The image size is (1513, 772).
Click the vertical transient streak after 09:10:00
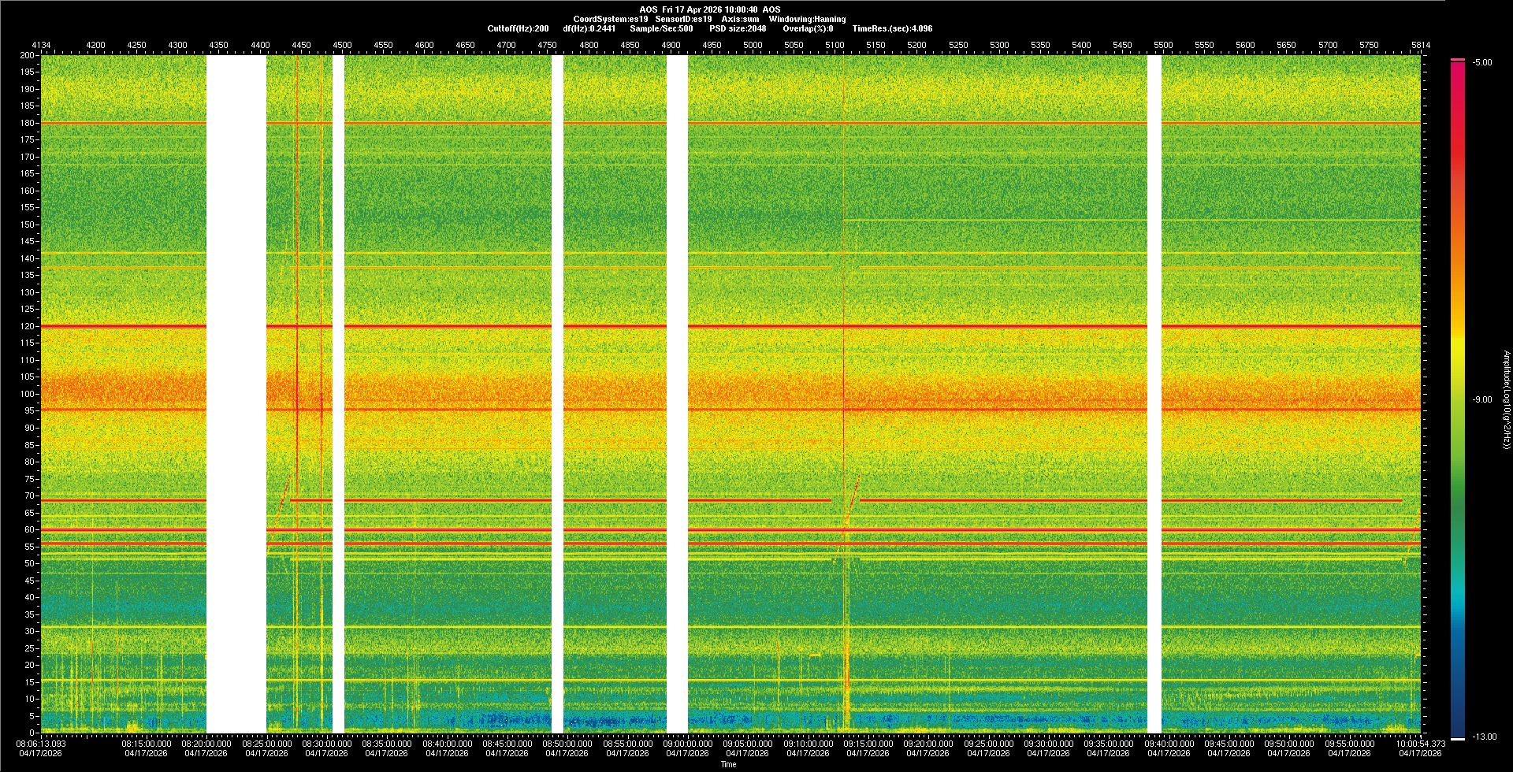[x=844, y=394]
